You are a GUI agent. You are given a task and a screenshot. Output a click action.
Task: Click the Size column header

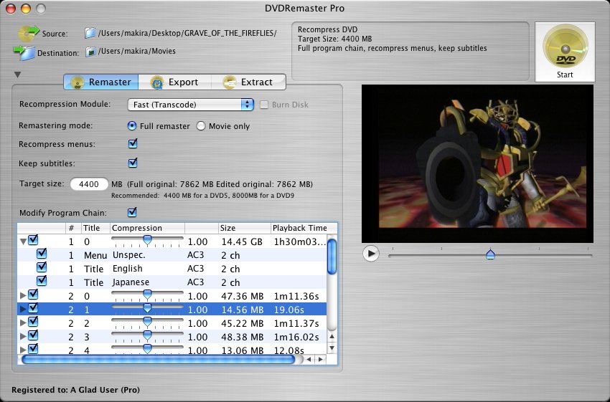pos(244,228)
